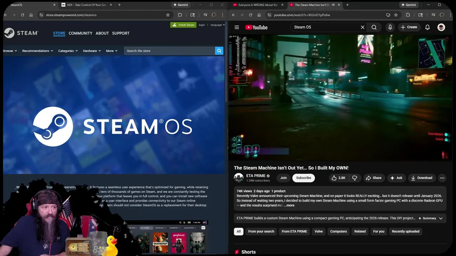The height and width of the screenshot is (256, 456).
Task: Open the YouTube hamburger guide menu
Action: tap(237, 27)
